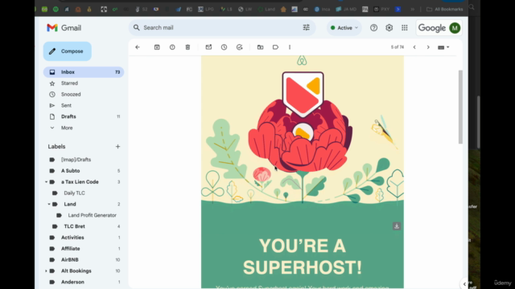
Task: Open Support help icon
Action: [373, 28]
